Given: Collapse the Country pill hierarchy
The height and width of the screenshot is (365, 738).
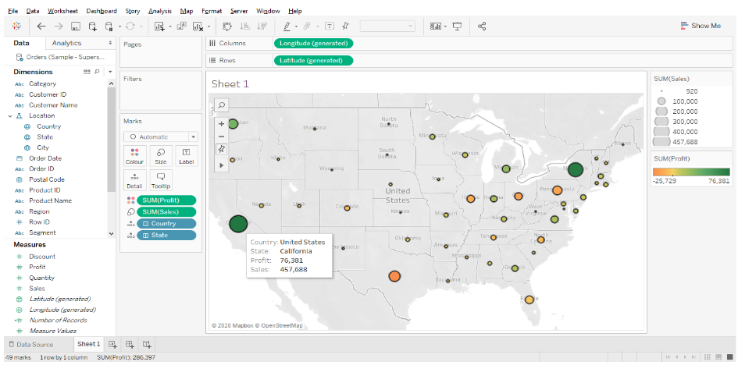Looking at the screenshot, I should click(x=144, y=224).
